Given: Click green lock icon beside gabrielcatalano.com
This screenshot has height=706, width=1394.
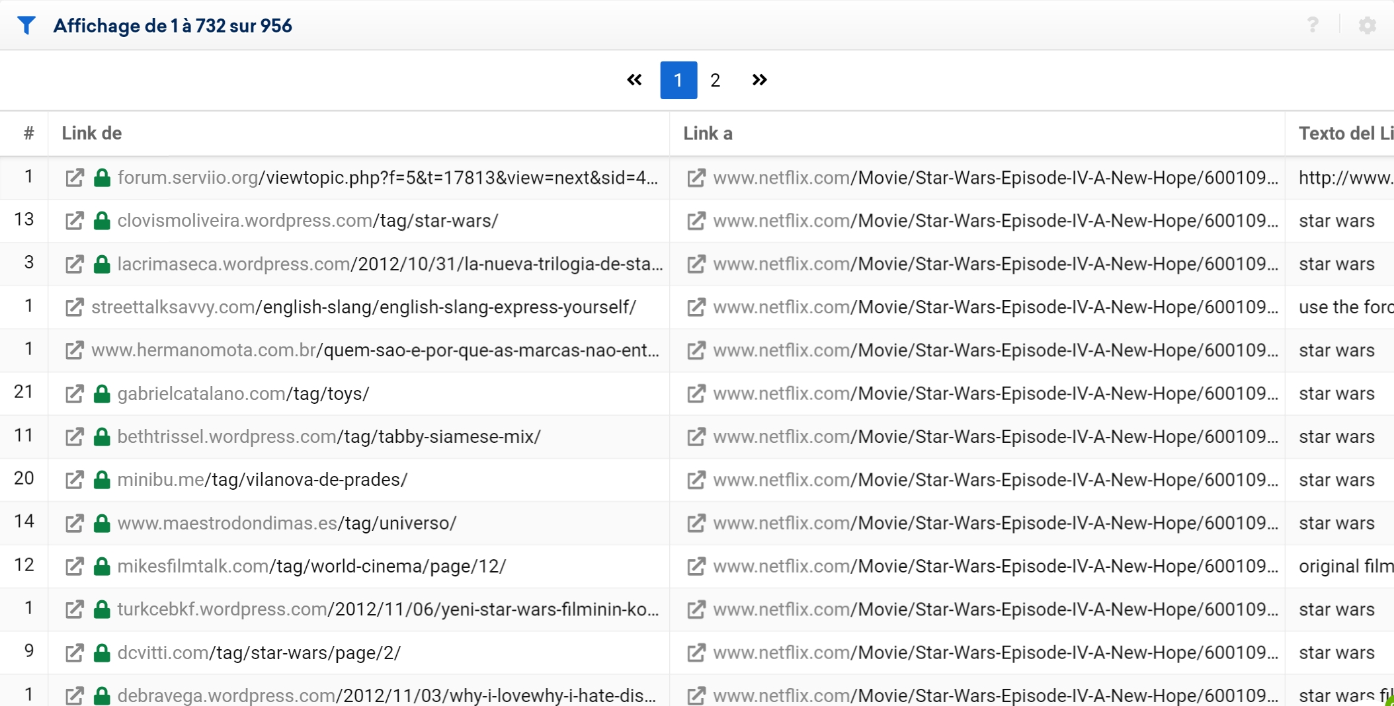Looking at the screenshot, I should point(102,394).
